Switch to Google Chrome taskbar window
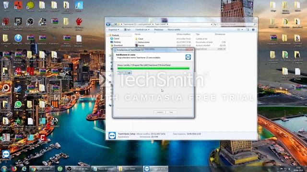Viewport: 307px width, 172px height. tap(42, 169)
